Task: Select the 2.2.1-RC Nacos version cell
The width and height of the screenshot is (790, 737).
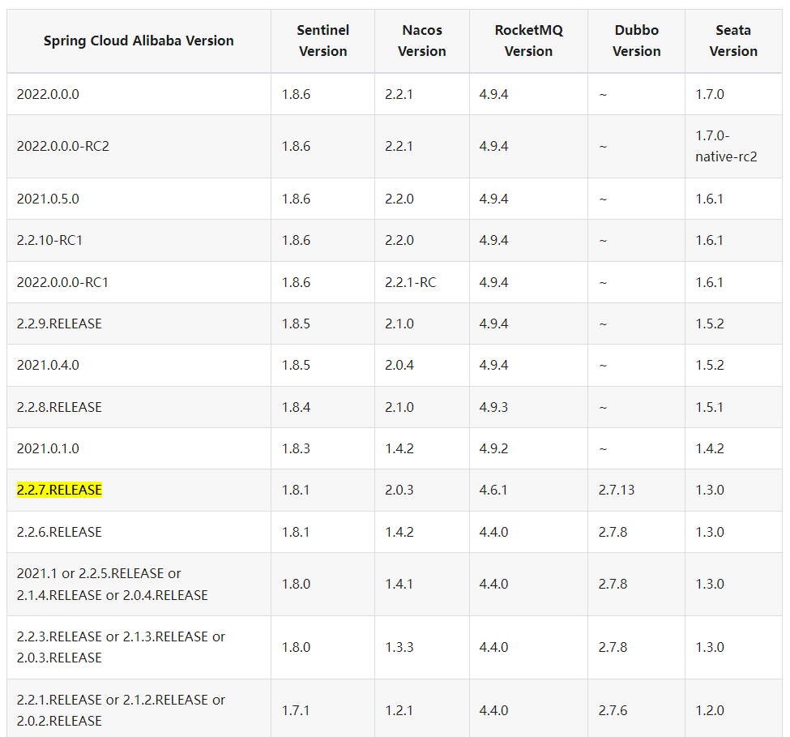Action: [410, 282]
